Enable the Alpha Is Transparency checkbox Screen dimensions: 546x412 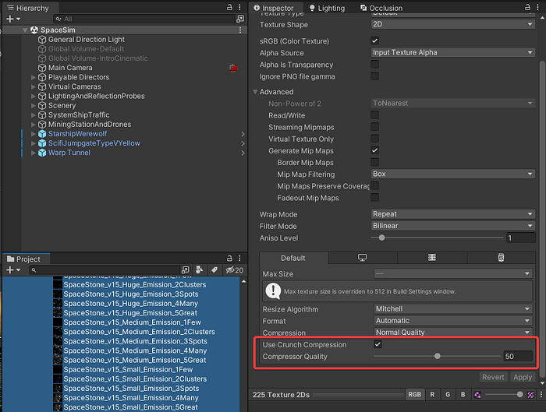[374, 65]
